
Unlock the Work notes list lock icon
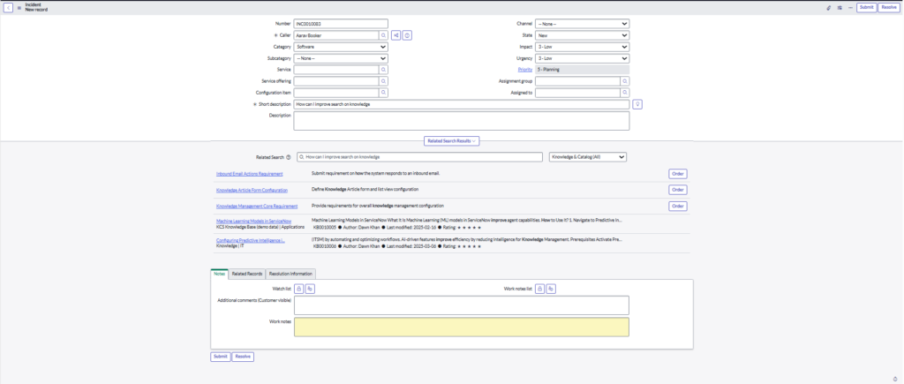(x=538, y=289)
